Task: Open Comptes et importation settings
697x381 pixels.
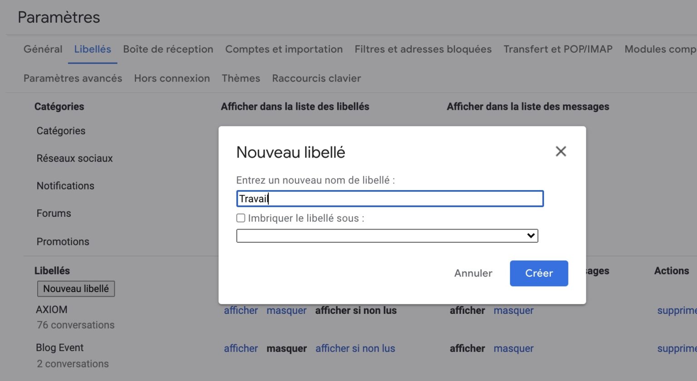Action: pos(284,49)
